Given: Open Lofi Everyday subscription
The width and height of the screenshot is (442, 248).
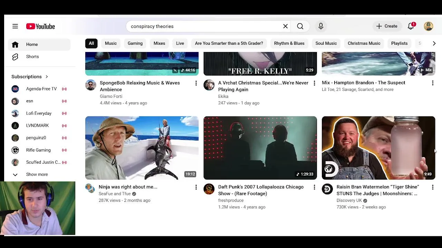Looking at the screenshot, I should pos(39,113).
